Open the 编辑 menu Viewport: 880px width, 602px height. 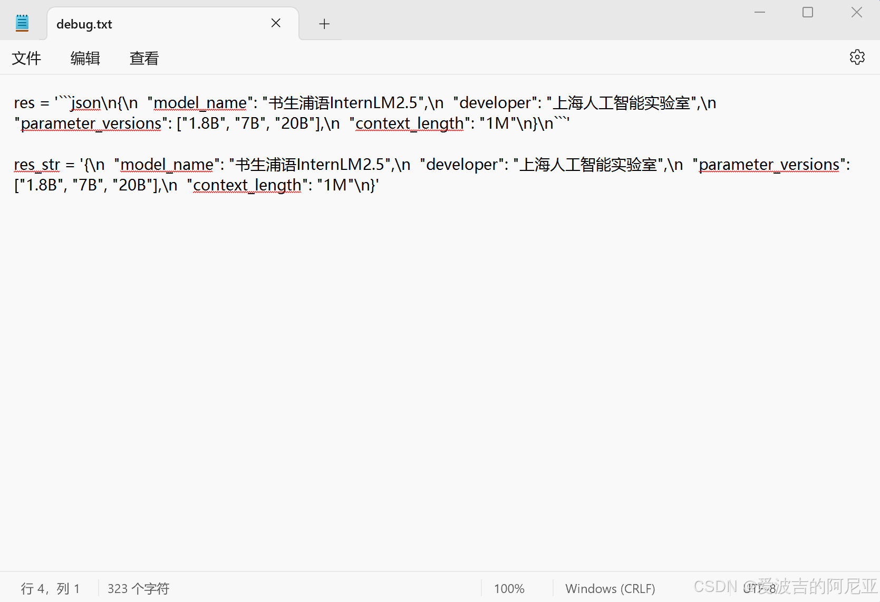[85, 58]
